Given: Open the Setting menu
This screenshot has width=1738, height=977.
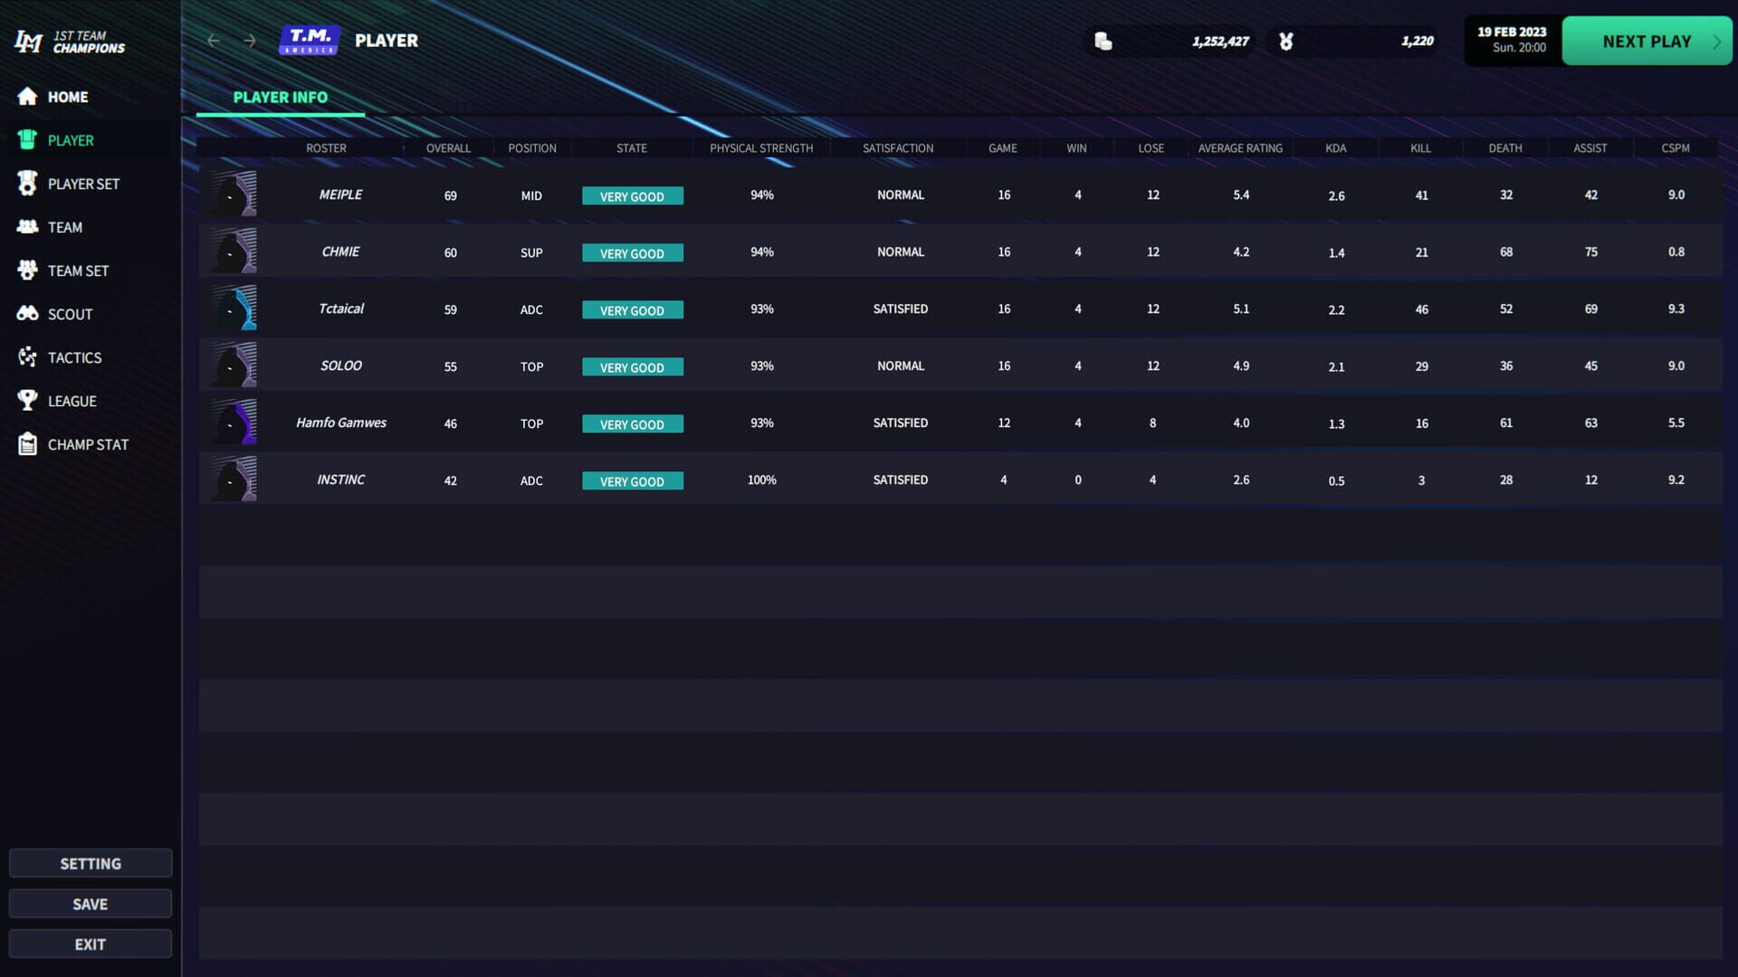Looking at the screenshot, I should (90, 863).
